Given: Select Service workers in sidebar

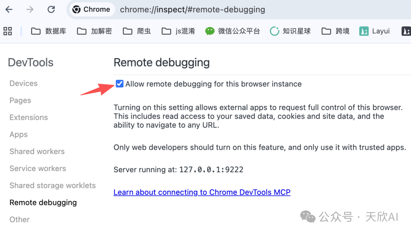Looking at the screenshot, I should click(38, 168).
